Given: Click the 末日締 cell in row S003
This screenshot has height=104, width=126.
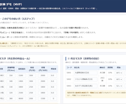Looking at the screenshot, I should pyautogui.click(x=102, y=86).
